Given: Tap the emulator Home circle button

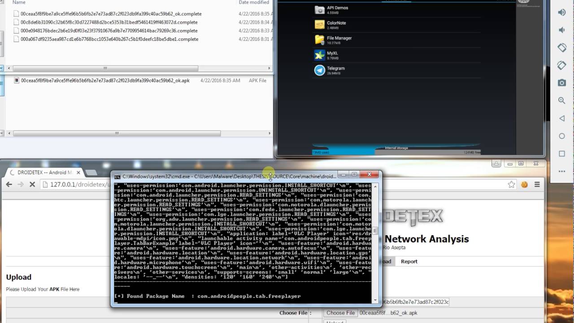Looking at the screenshot, I should coord(561,136).
